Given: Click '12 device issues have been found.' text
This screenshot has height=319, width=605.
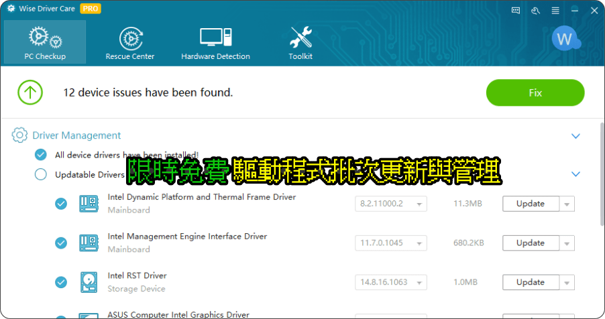Looking at the screenshot, I should point(148,92).
